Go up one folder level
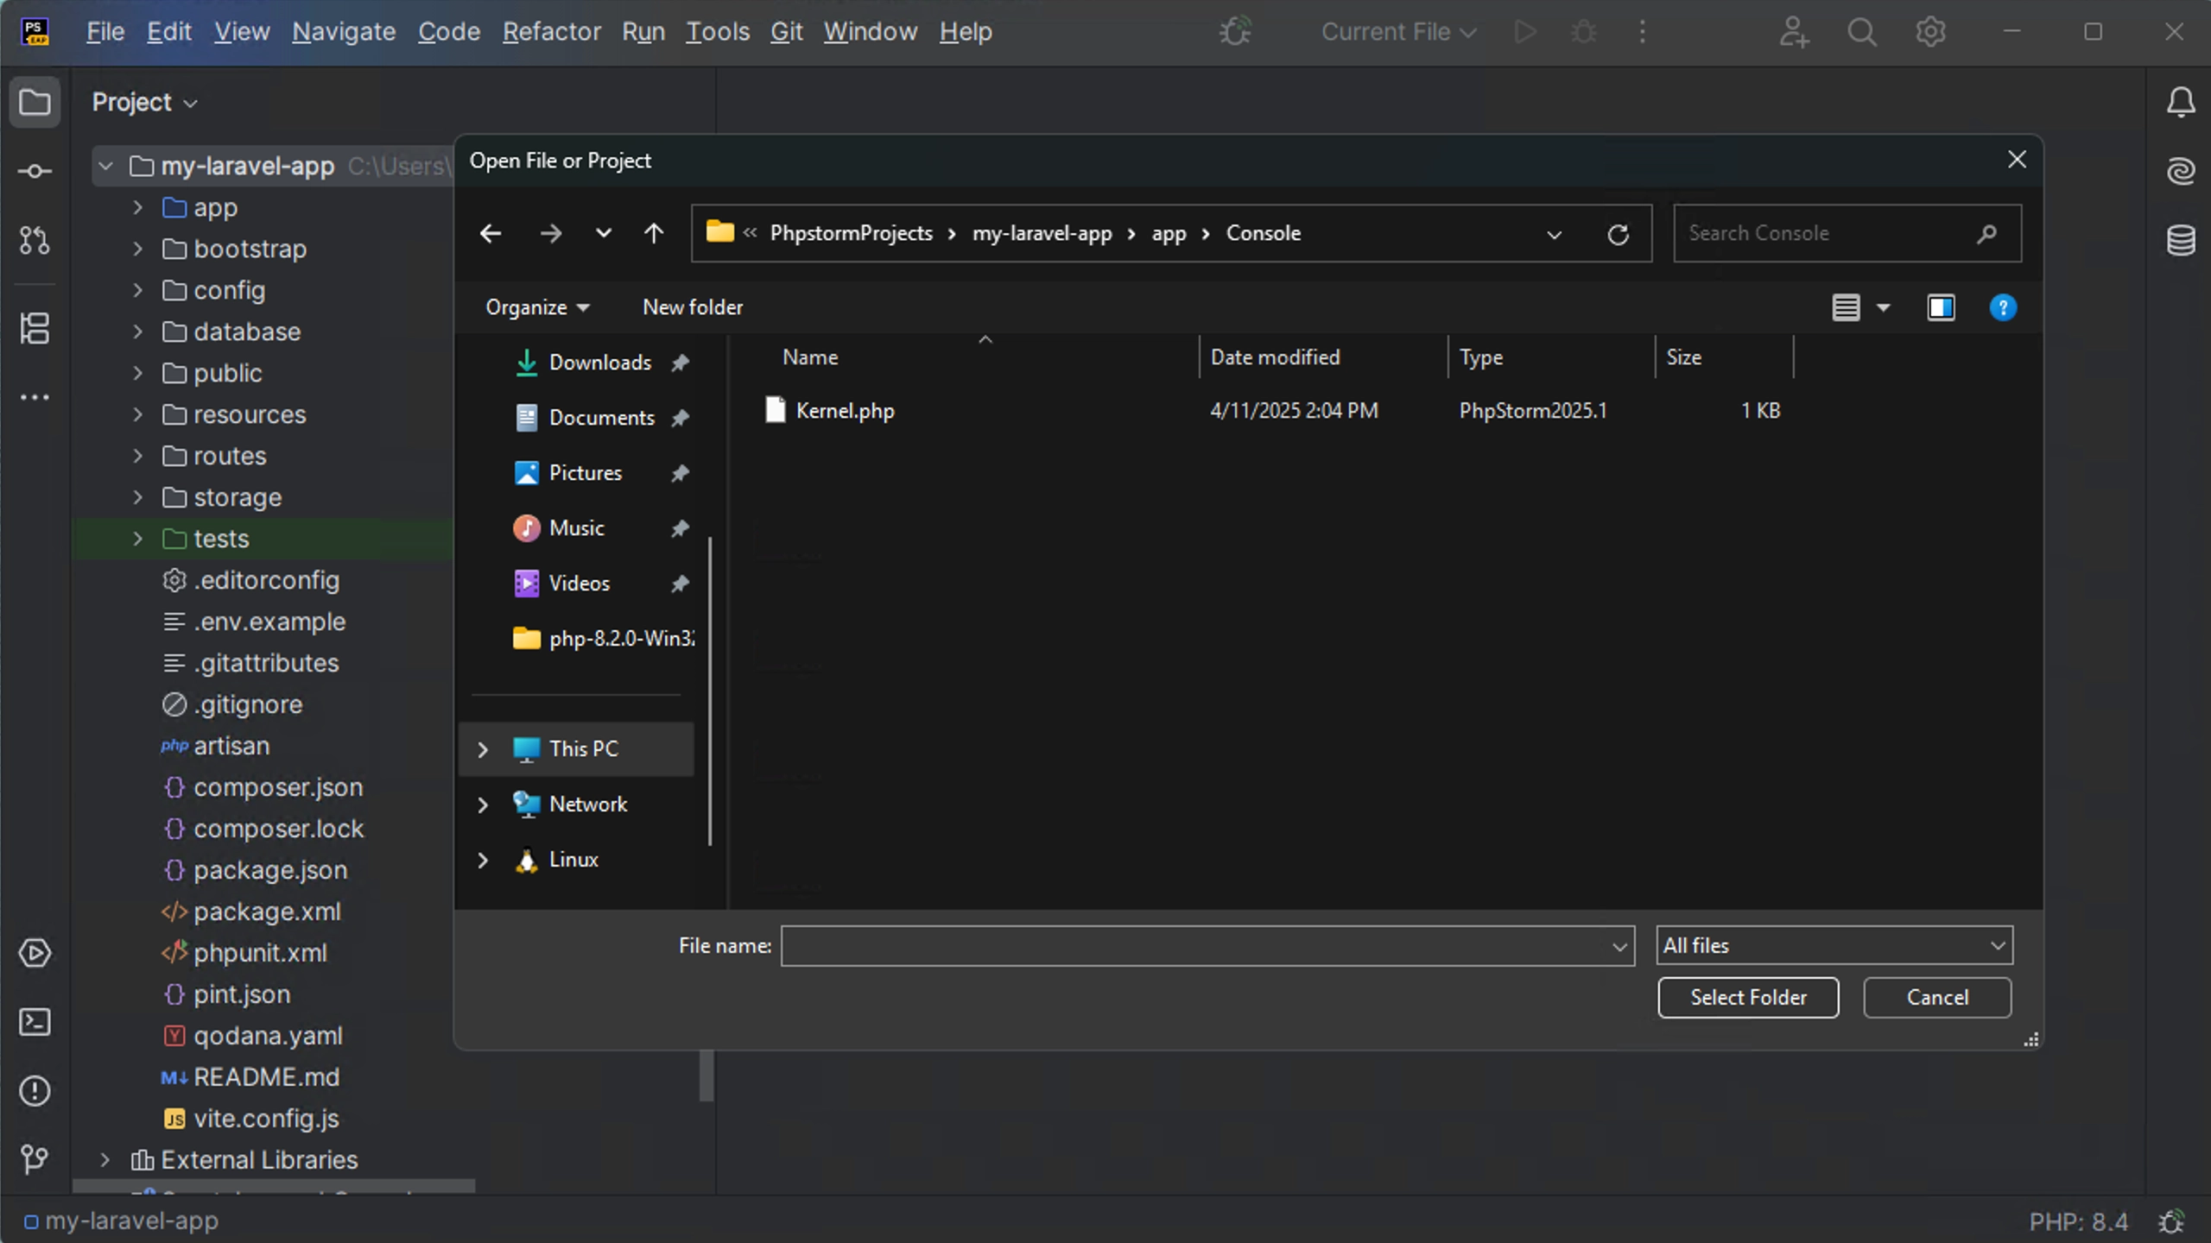Viewport: 2211px width, 1243px height. click(x=654, y=233)
